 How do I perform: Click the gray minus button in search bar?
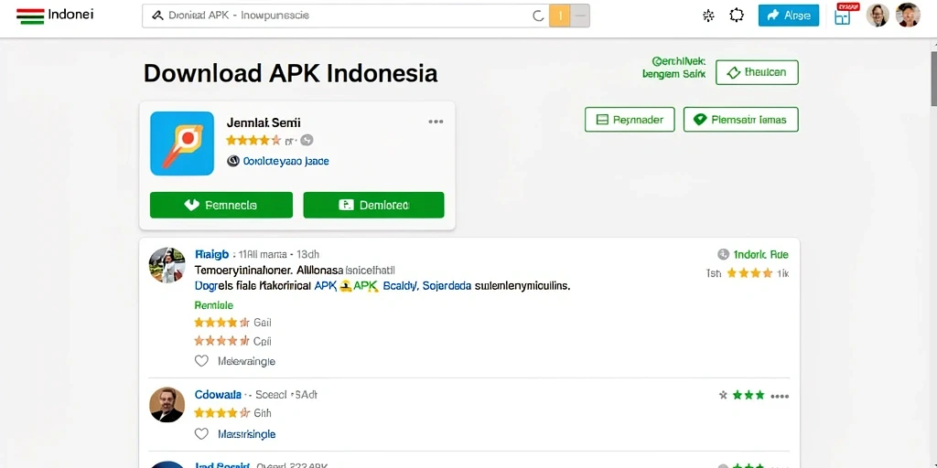click(x=579, y=16)
